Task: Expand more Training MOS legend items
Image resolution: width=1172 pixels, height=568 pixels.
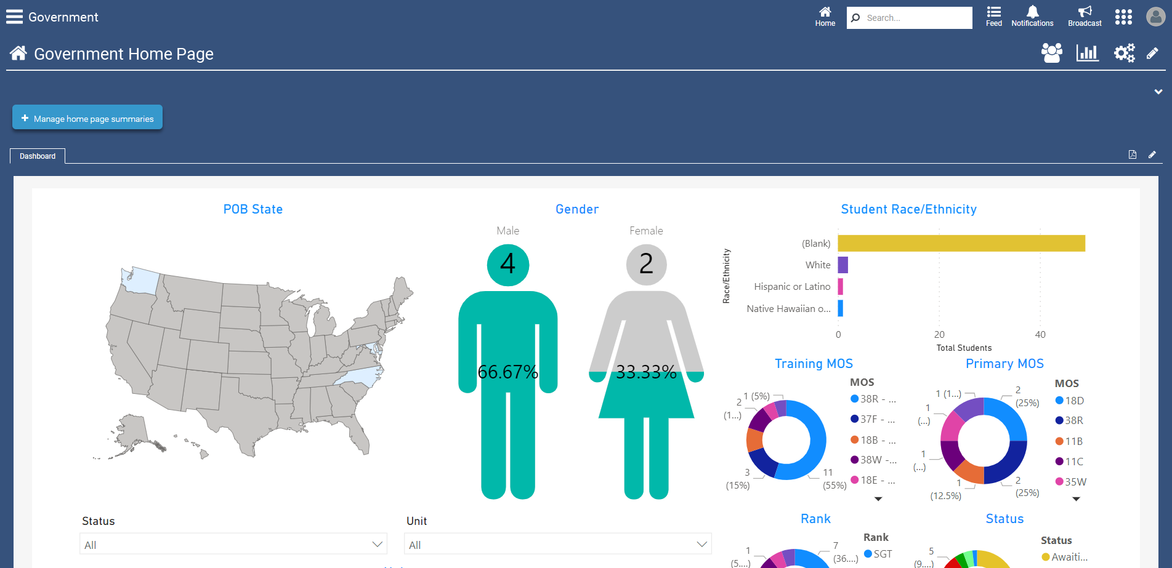Action: click(878, 499)
